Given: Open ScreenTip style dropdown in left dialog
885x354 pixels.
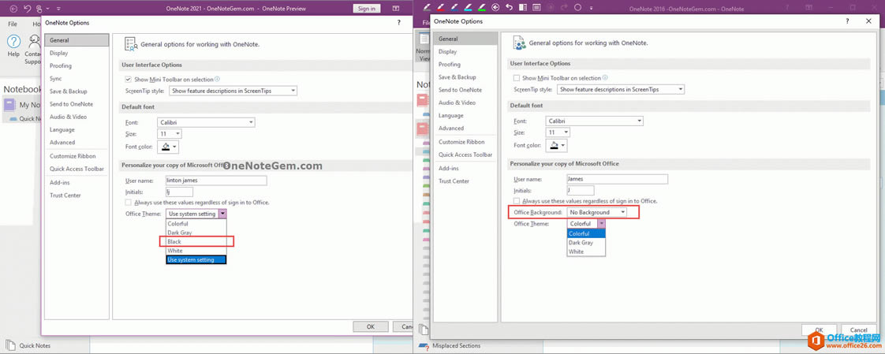Looking at the screenshot, I should coord(233,91).
